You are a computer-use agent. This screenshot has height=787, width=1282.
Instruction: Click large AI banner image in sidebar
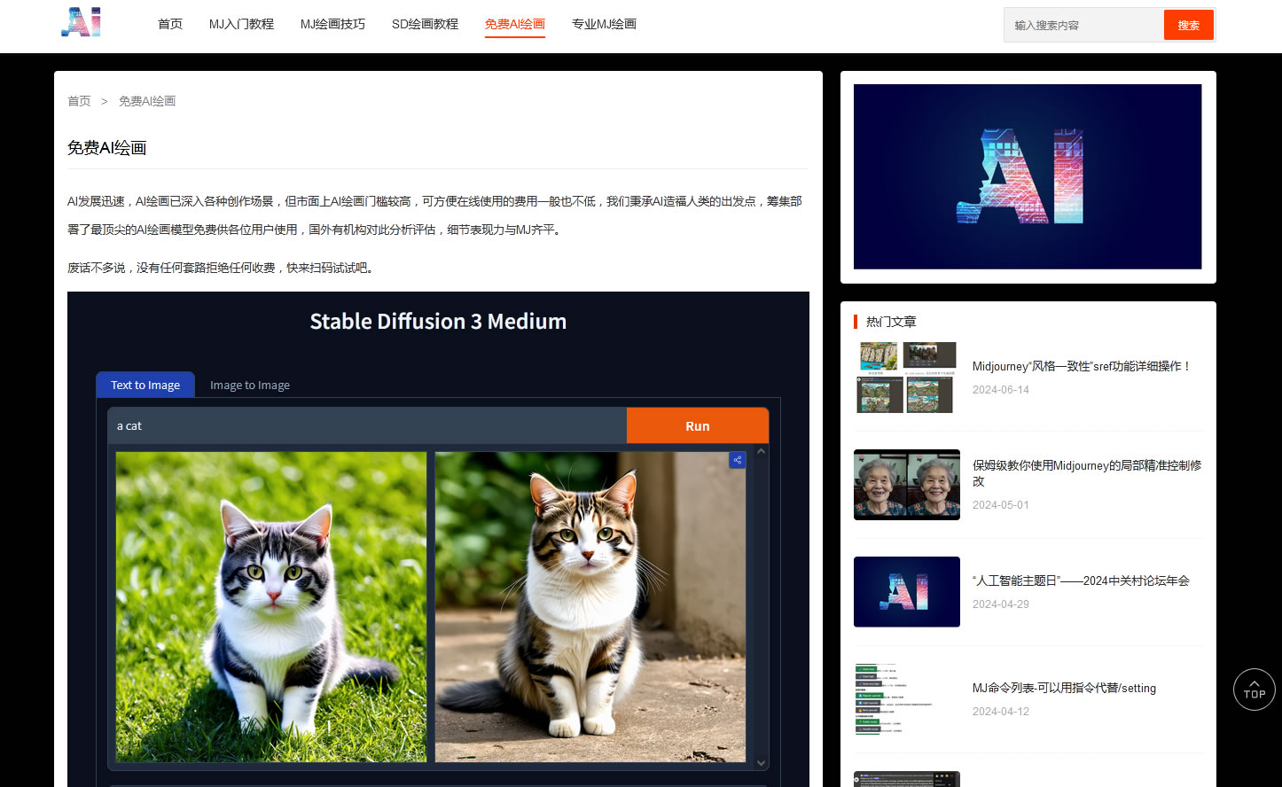click(x=1028, y=176)
